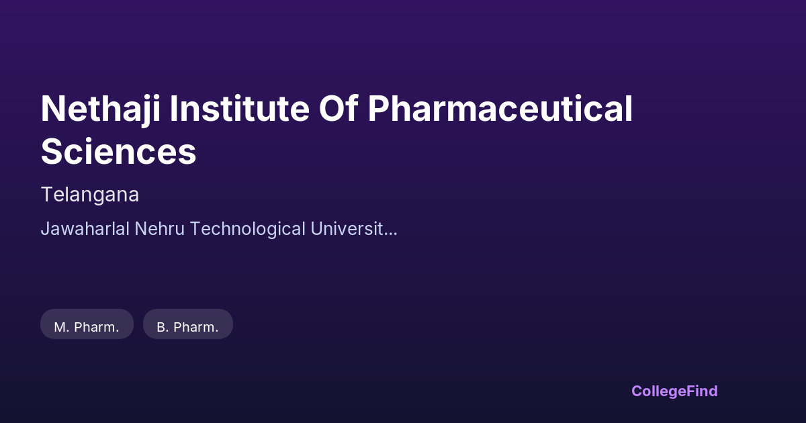Click the truncated Universit word
806x423 pixels.
click(347, 229)
